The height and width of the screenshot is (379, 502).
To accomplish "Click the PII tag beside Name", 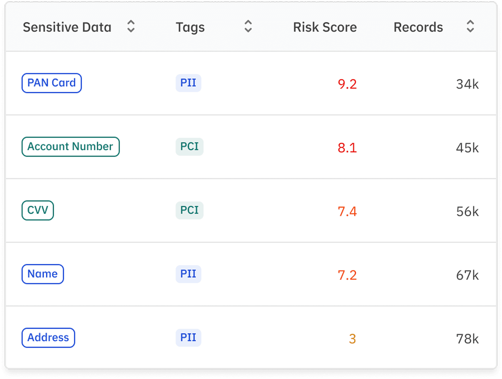I will click(188, 274).
